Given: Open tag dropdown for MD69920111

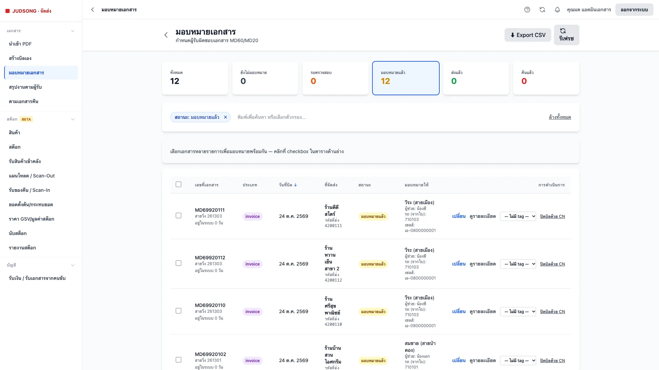Looking at the screenshot, I should [518, 217].
